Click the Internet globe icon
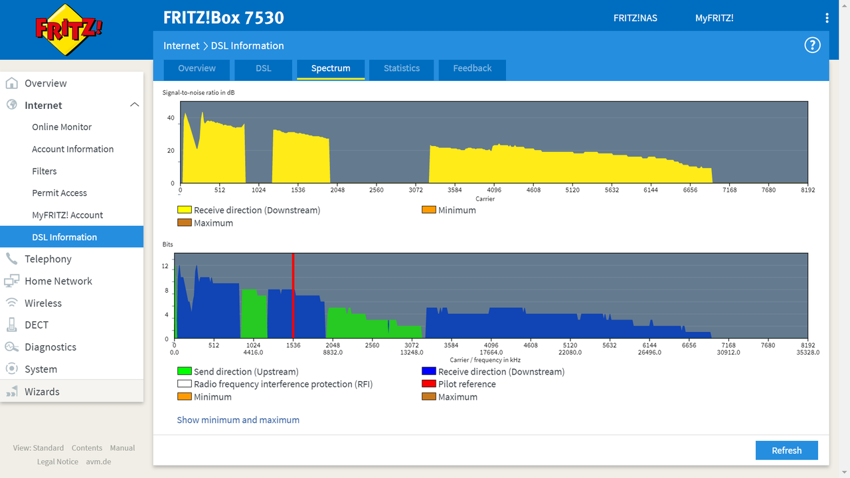The height and width of the screenshot is (478, 850). (11, 105)
